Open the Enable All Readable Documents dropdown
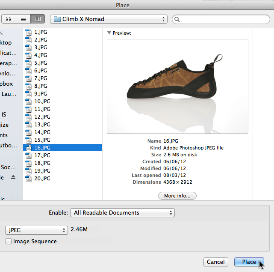 click(122, 212)
